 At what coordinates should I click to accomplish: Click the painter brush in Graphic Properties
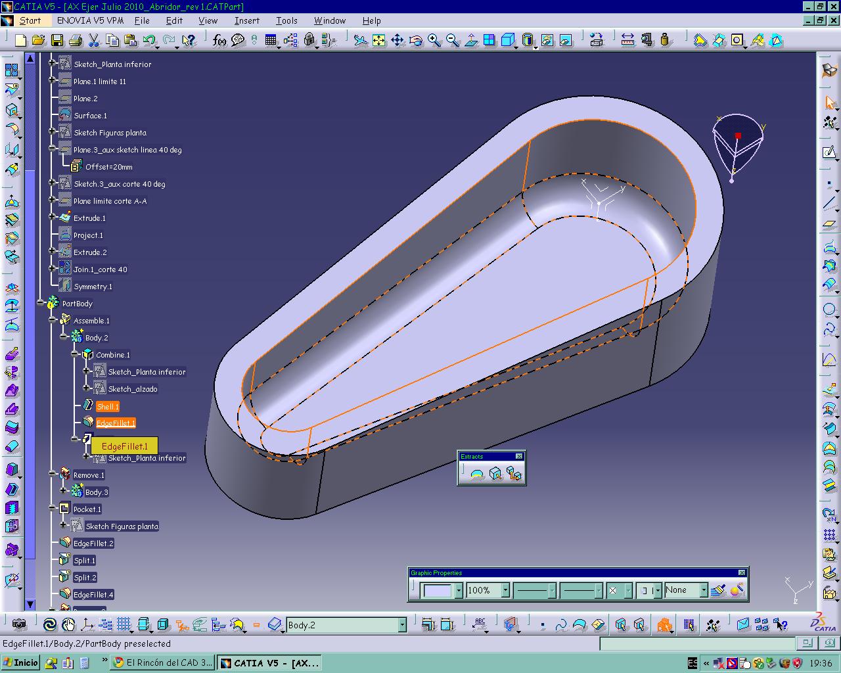718,590
